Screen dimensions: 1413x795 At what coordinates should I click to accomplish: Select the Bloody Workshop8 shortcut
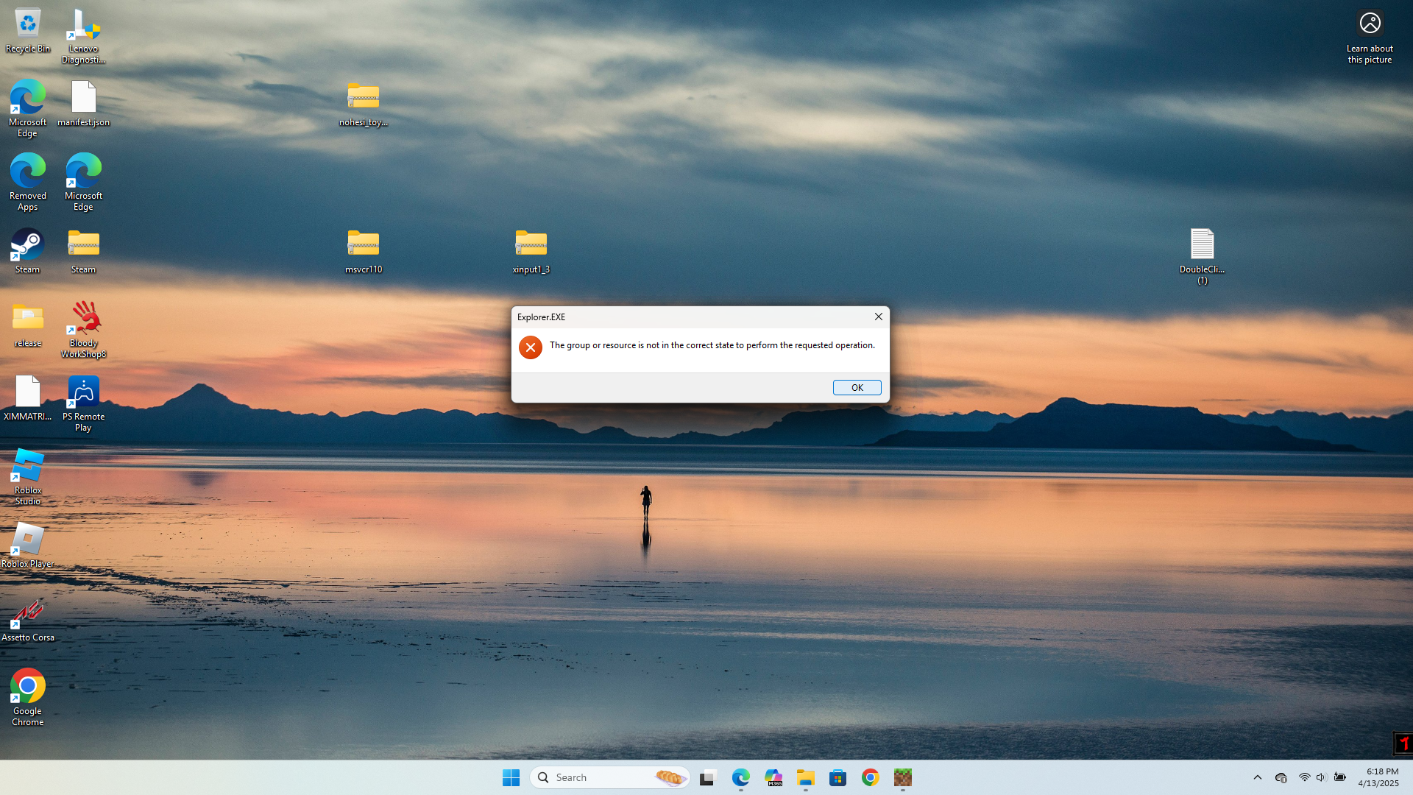click(84, 319)
